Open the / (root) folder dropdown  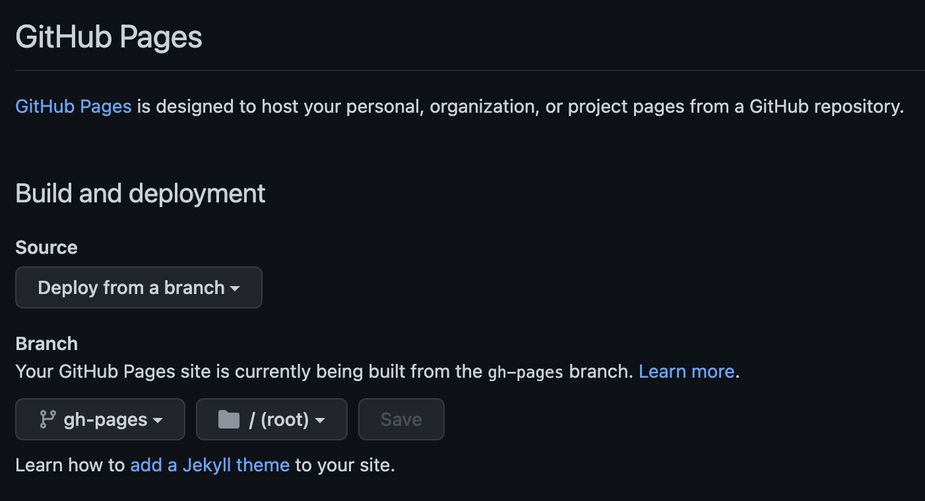(x=272, y=419)
